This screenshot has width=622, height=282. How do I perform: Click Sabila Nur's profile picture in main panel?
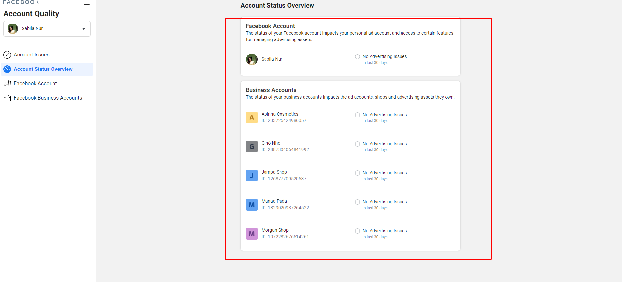point(251,59)
